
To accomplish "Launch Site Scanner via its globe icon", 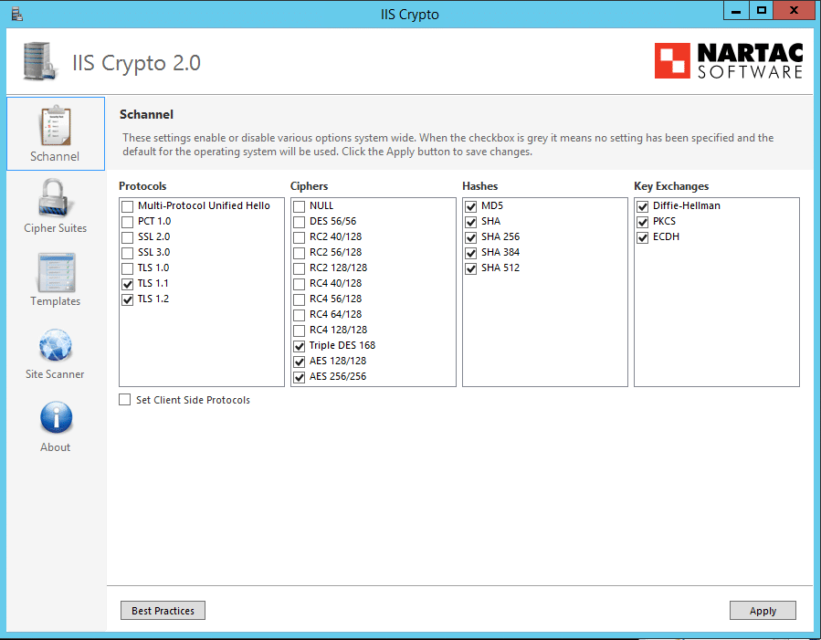I will tap(55, 345).
